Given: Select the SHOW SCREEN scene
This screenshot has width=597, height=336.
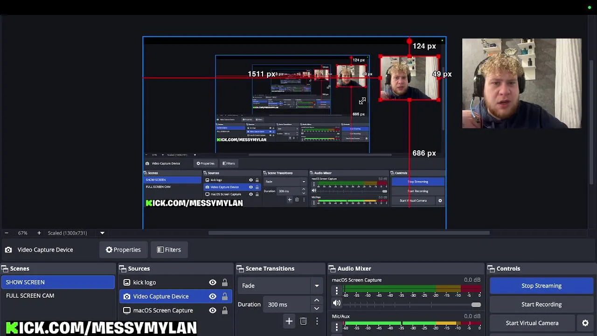Looking at the screenshot, I should click(x=58, y=282).
